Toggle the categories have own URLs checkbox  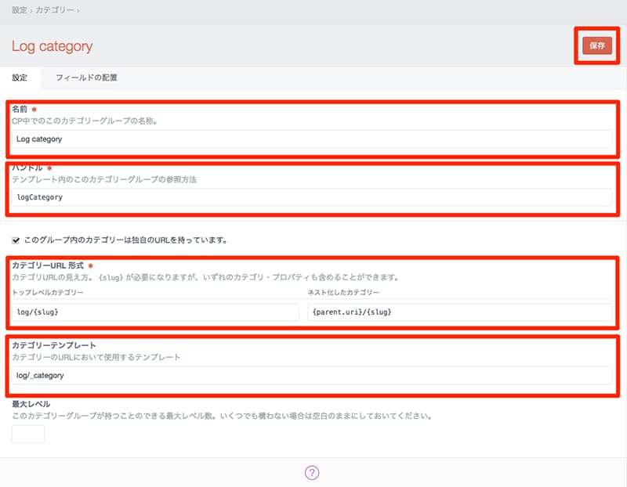point(16,240)
